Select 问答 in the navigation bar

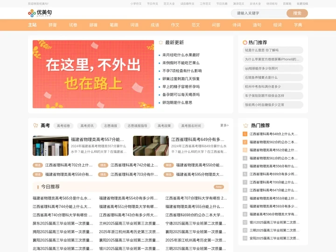(x=216, y=25)
